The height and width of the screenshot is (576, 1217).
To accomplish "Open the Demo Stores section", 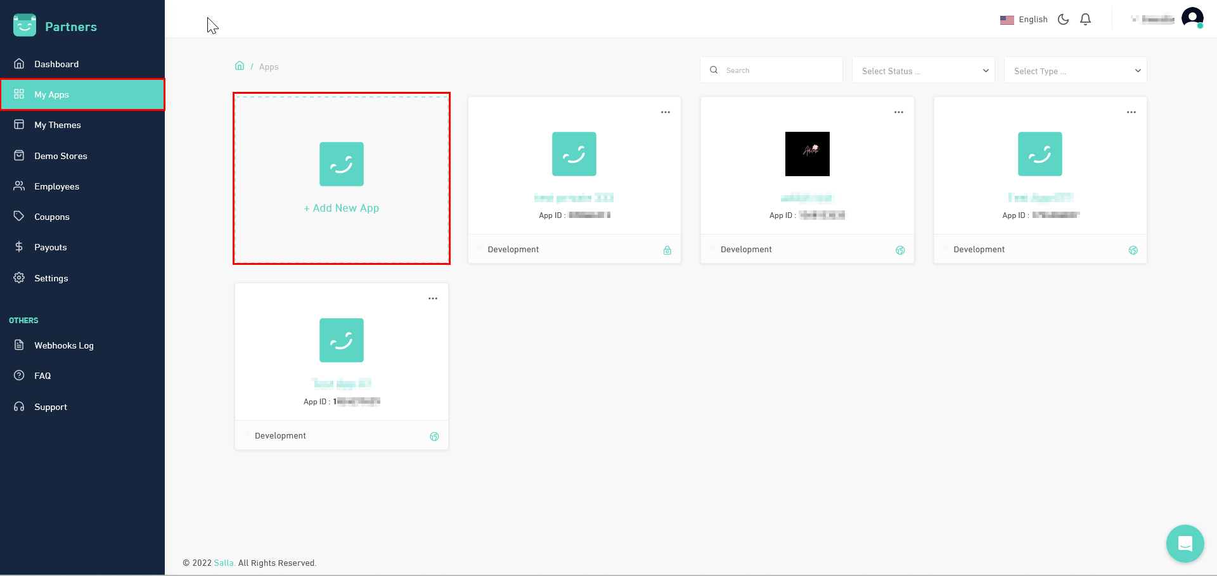I will pyautogui.click(x=61, y=155).
